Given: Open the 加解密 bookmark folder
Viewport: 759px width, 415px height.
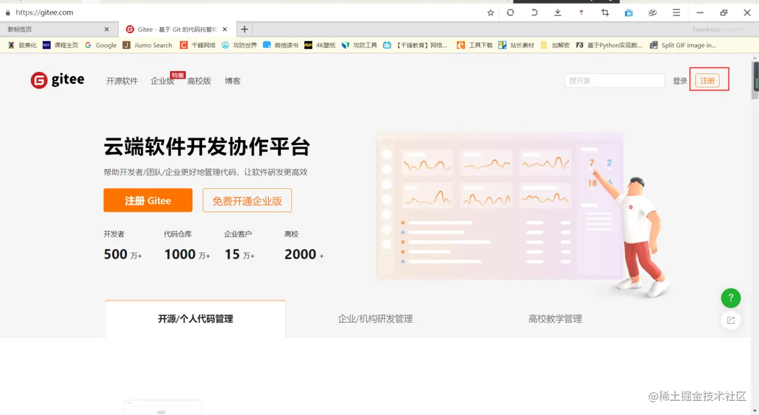Looking at the screenshot, I should [x=555, y=45].
